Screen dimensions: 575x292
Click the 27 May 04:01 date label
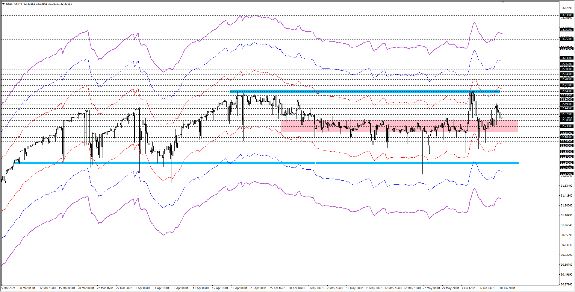pyautogui.click(x=431, y=288)
